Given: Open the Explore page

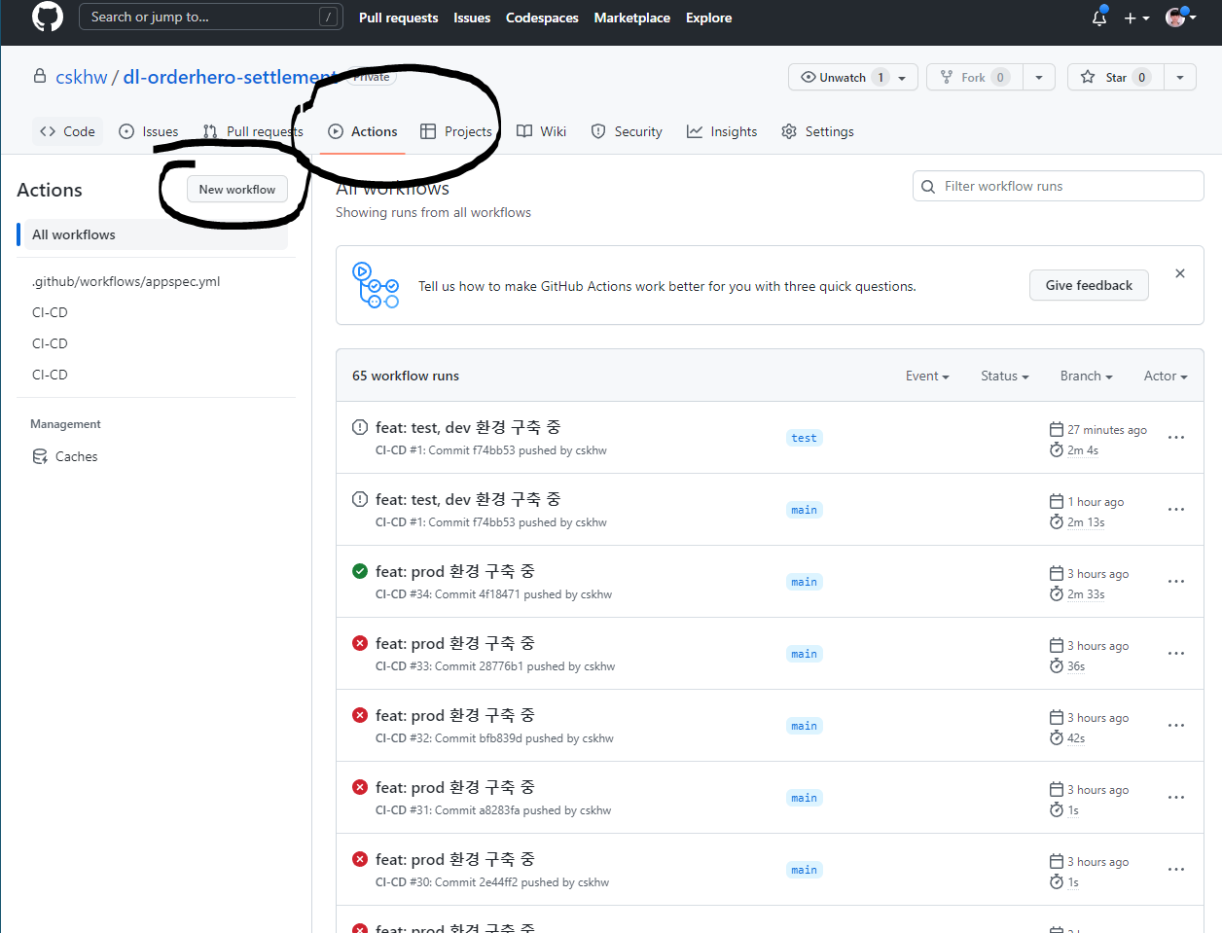Looking at the screenshot, I should coord(708,18).
